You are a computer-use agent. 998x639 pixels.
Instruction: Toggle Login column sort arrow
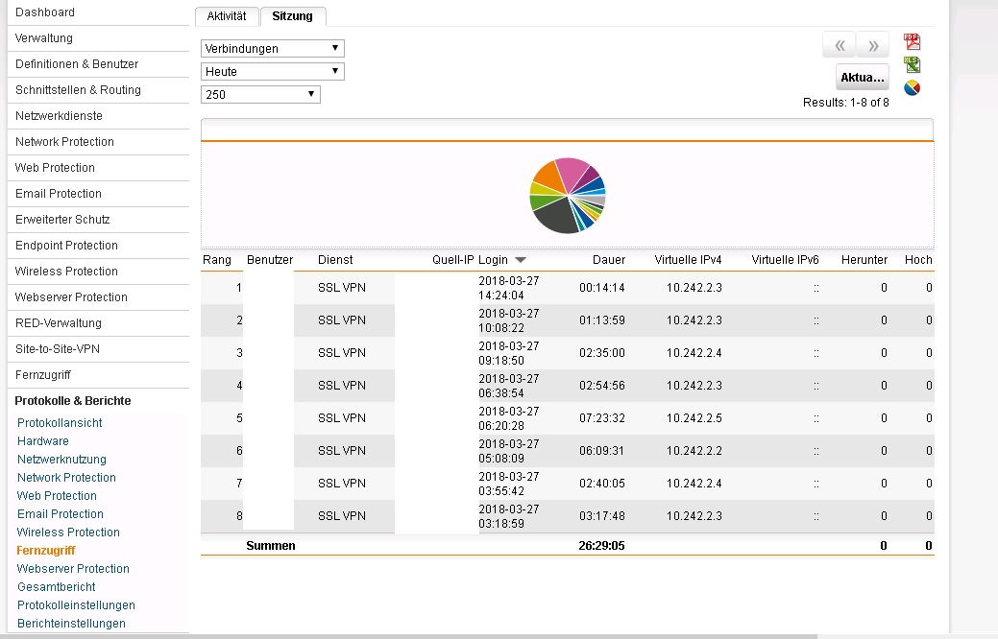click(x=521, y=260)
